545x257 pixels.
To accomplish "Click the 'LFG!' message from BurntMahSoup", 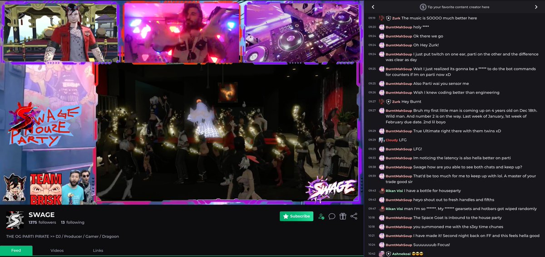I will pyautogui.click(x=418, y=149).
